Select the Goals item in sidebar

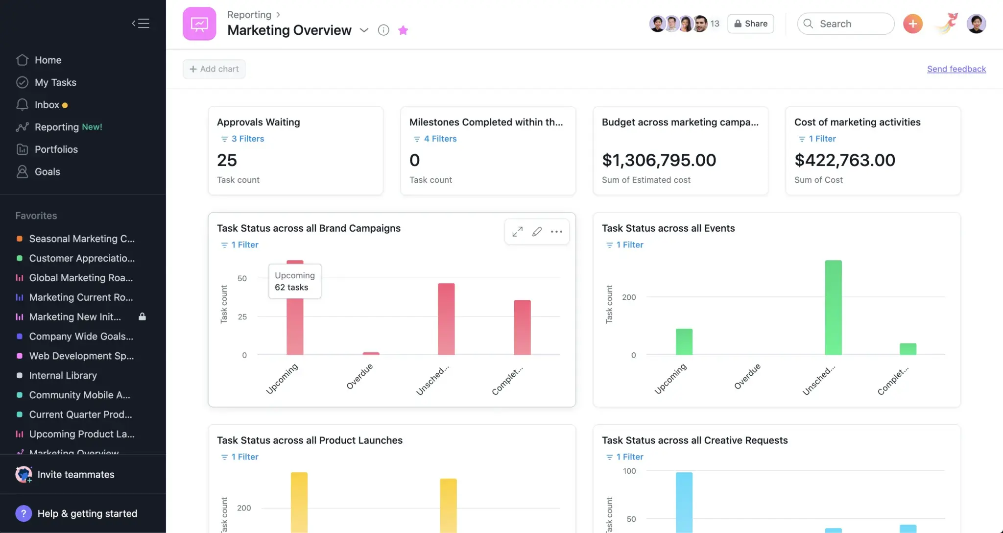tap(47, 172)
